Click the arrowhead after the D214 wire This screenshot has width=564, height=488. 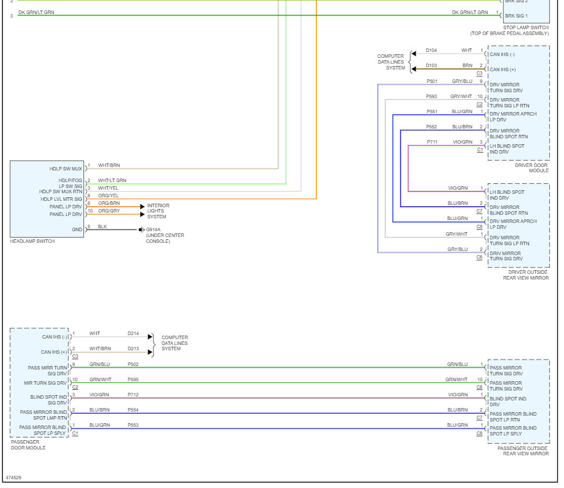pyautogui.click(x=150, y=337)
